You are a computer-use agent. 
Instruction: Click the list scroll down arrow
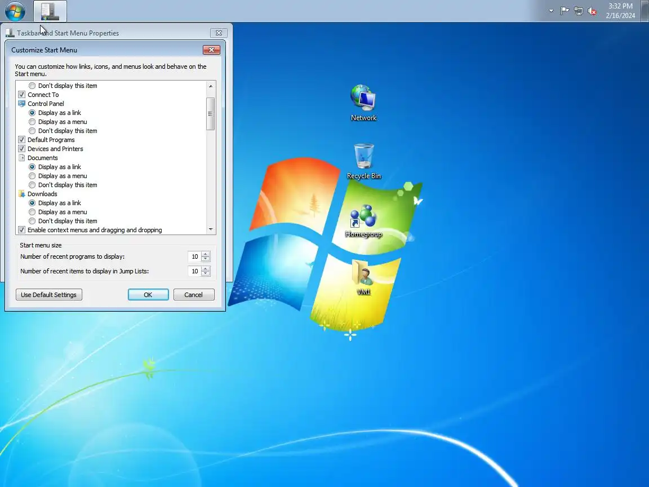point(211,229)
